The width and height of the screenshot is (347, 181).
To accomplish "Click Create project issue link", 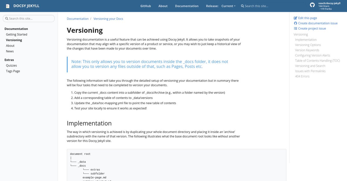I will click(312, 28).
